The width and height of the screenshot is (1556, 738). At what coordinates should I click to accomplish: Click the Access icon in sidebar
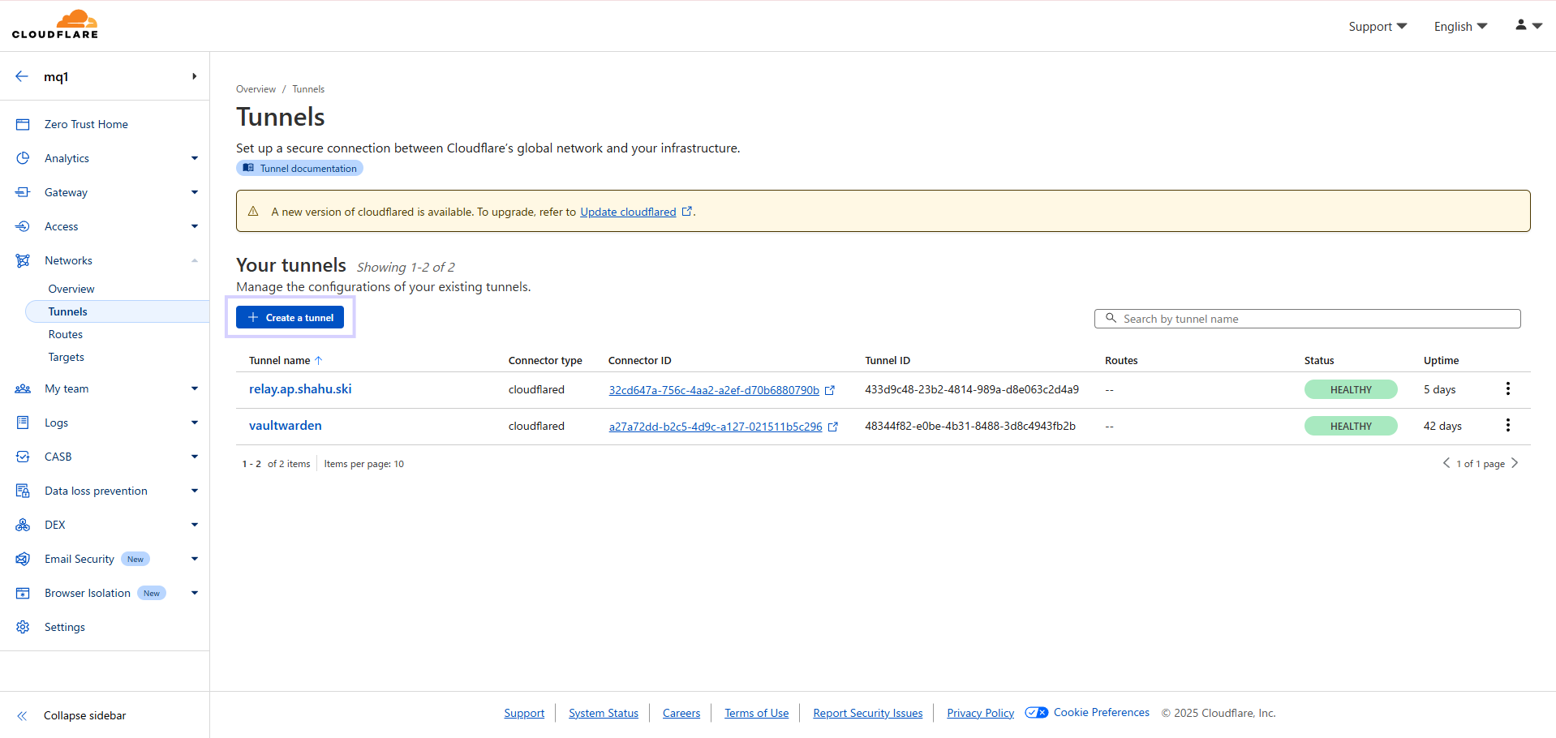click(x=23, y=226)
